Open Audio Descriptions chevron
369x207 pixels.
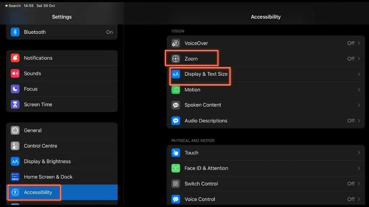coord(359,121)
